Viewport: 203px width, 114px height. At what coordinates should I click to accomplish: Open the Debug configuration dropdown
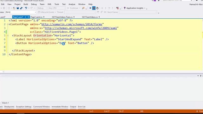[42, 8]
